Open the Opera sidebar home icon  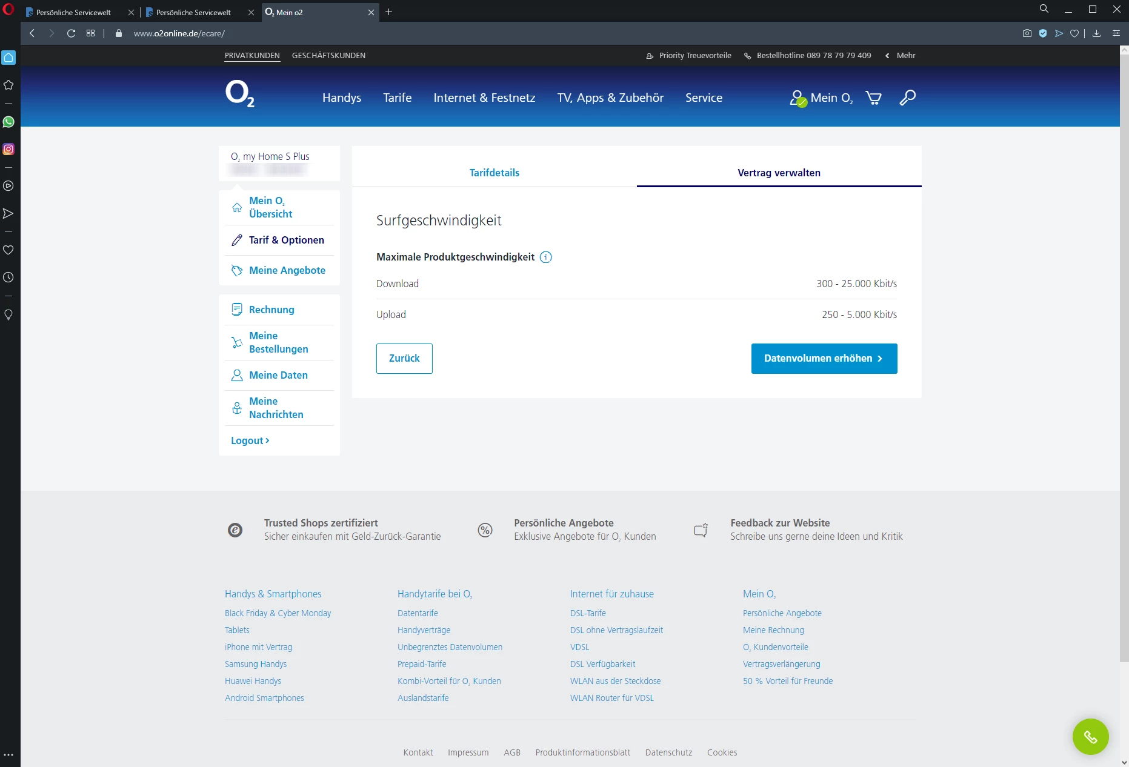pyautogui.click(x=8, y=58)
